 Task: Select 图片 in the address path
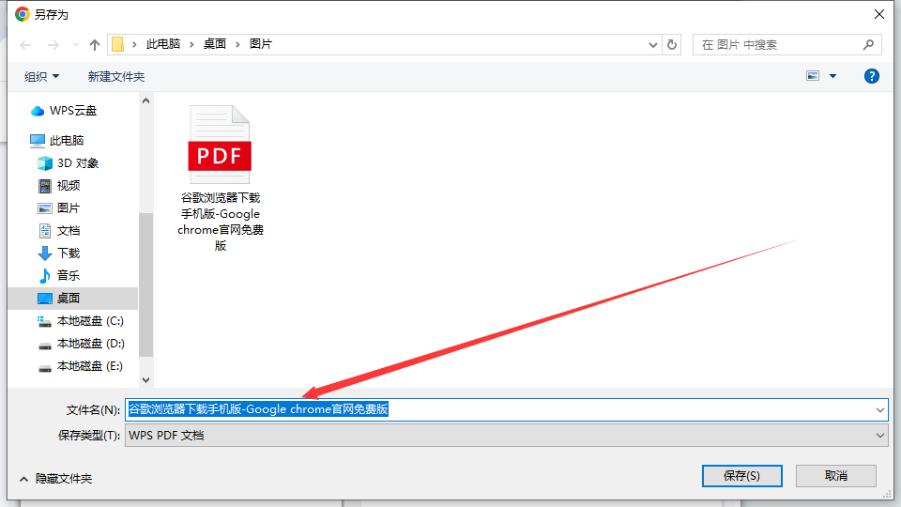coord(261,44)
